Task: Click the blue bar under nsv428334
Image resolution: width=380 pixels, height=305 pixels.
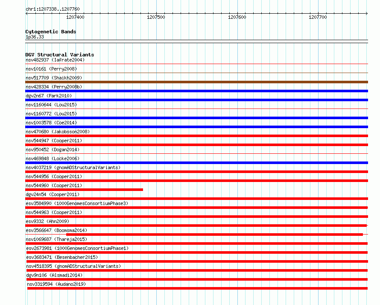Action: click(x=196, y=91)
